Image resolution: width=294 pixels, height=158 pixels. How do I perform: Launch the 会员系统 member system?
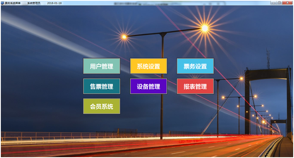click(x=101, y=106)
